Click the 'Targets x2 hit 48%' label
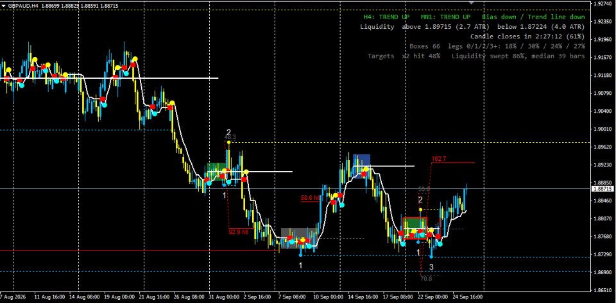Screen dimensions: 616x303 (x=404, y=56)
